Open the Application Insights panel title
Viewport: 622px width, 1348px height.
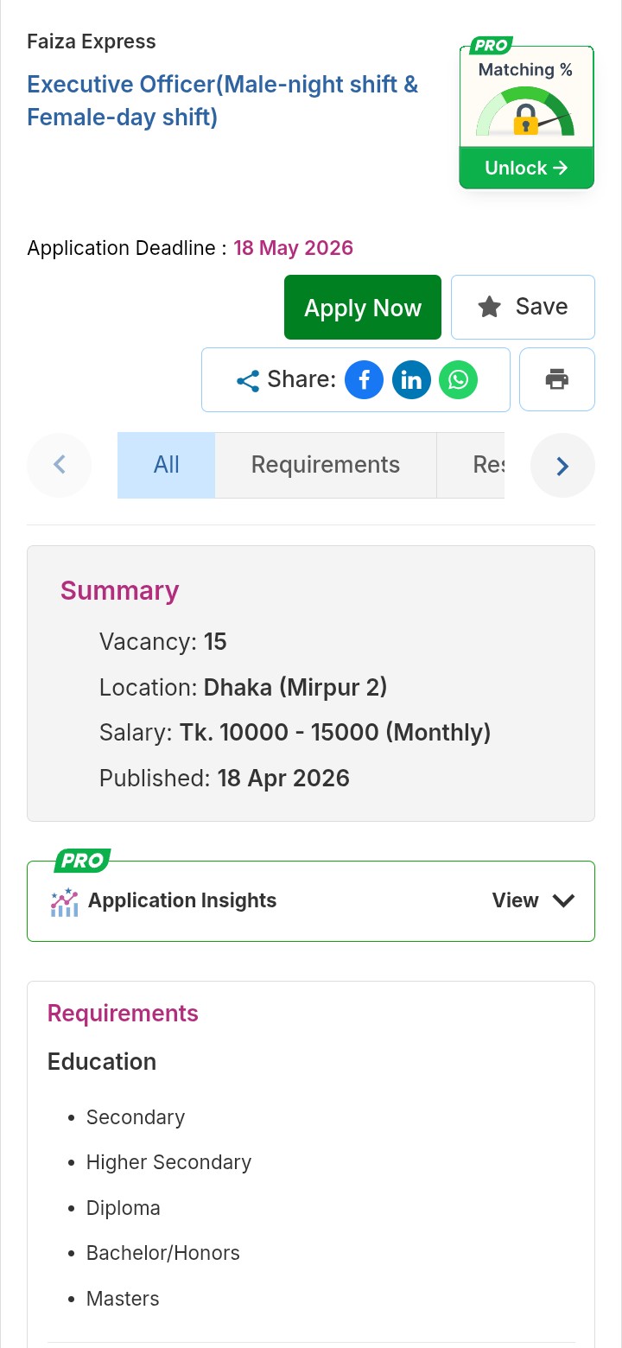[x=182, y=900]
